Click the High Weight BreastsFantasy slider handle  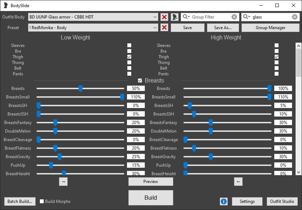tap(211, 123)
